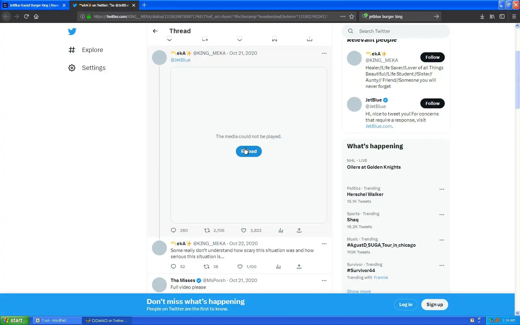Click the browser Reload button
The image size is (520, 325).
26,16
